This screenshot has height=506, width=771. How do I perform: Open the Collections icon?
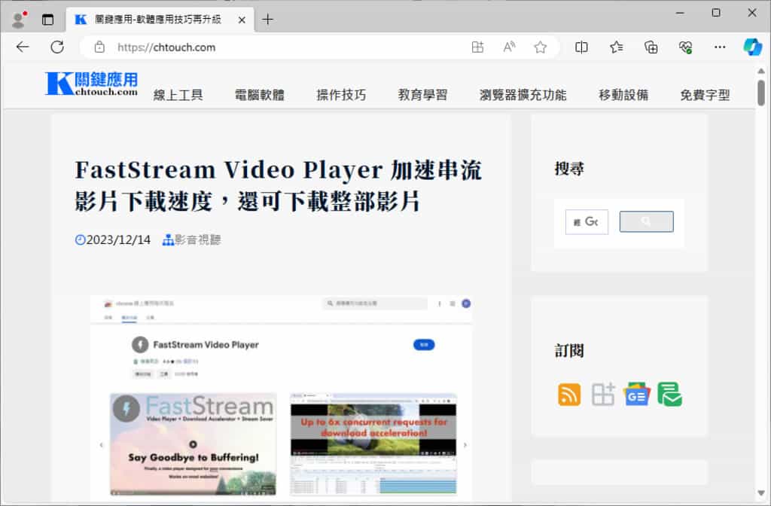[651, 47]
